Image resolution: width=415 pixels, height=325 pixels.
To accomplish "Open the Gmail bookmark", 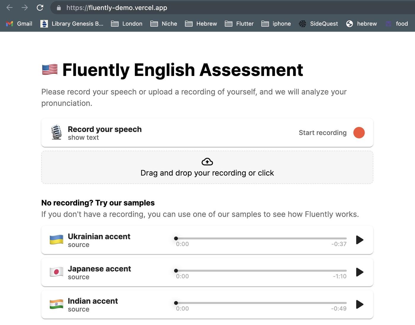I will (19, 24).
